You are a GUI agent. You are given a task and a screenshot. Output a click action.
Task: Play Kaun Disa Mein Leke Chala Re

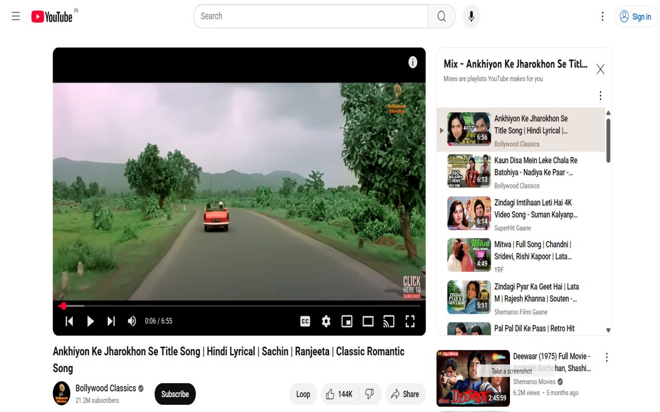tap(521, 173)
